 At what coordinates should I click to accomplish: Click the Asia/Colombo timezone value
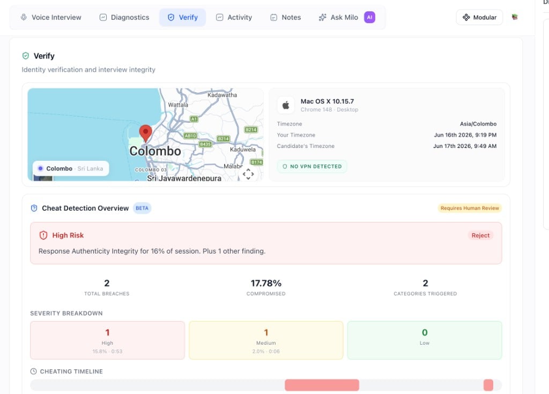[478, 124]
